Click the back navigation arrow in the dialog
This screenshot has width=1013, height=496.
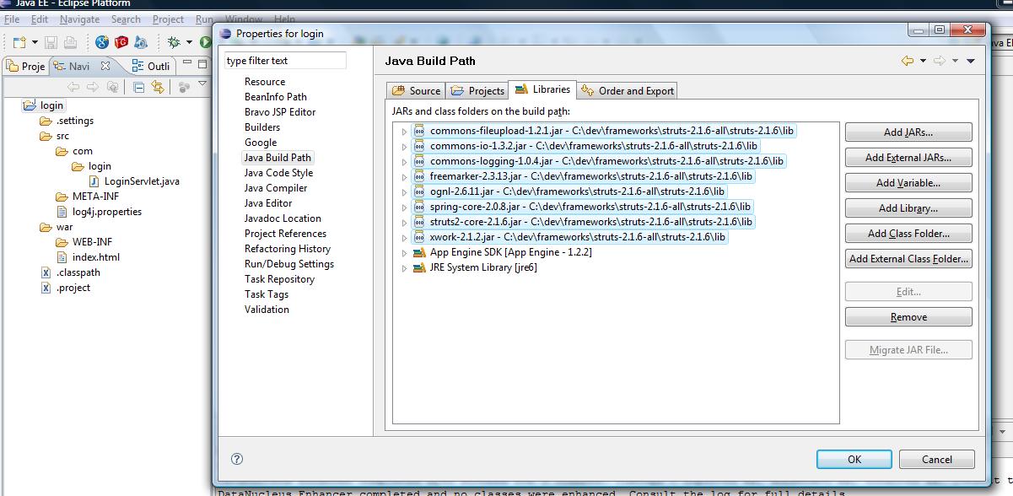908,61
